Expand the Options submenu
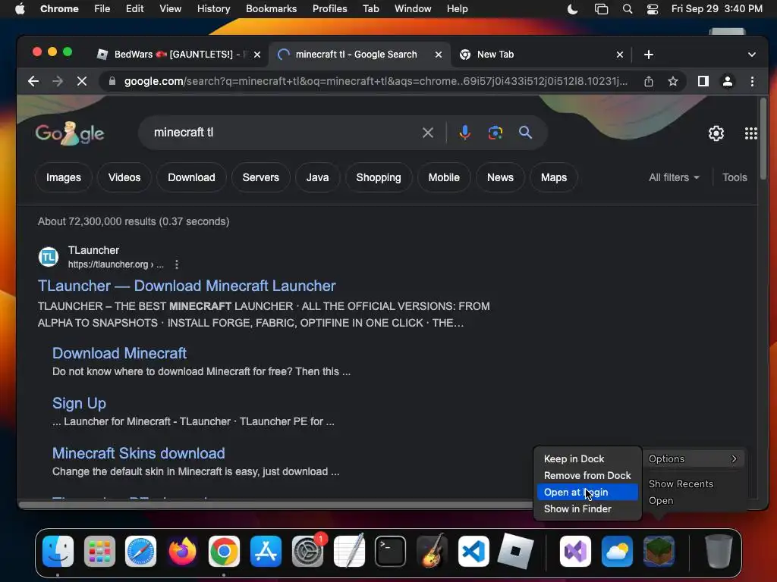This screenshot has width=777, height=582. click(693, 458)
